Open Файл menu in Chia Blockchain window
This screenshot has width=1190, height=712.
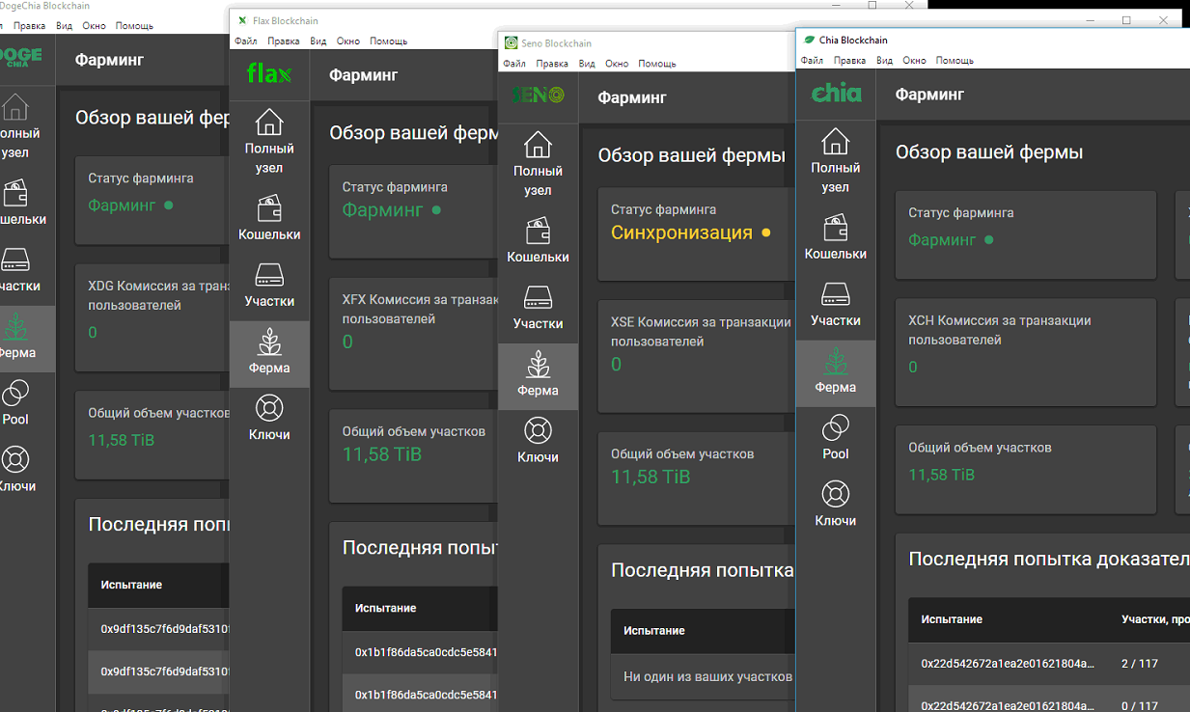pos(812,61)
